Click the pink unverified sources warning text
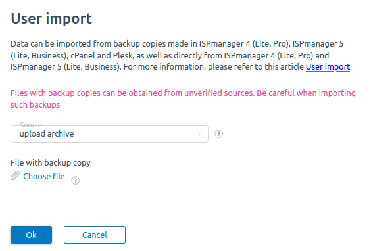Screen dimensions: 371x251 pyautogui.click(x=183, y=99)
